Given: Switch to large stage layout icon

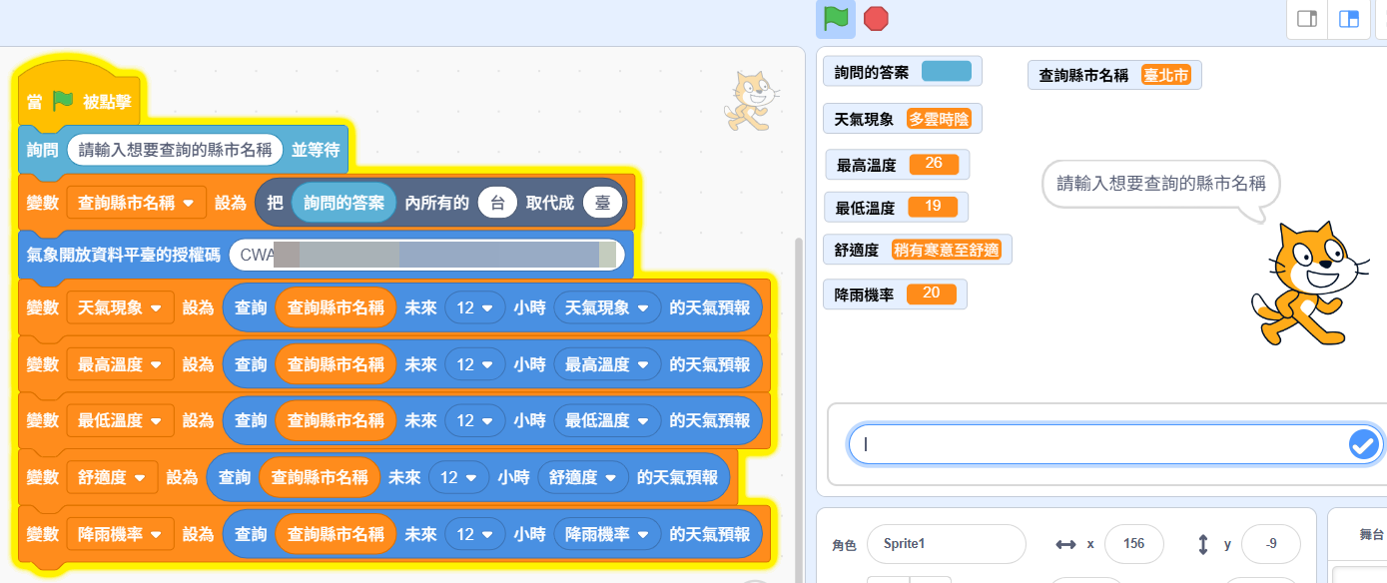Looking at the screenshot, I should click(1348, 19).
